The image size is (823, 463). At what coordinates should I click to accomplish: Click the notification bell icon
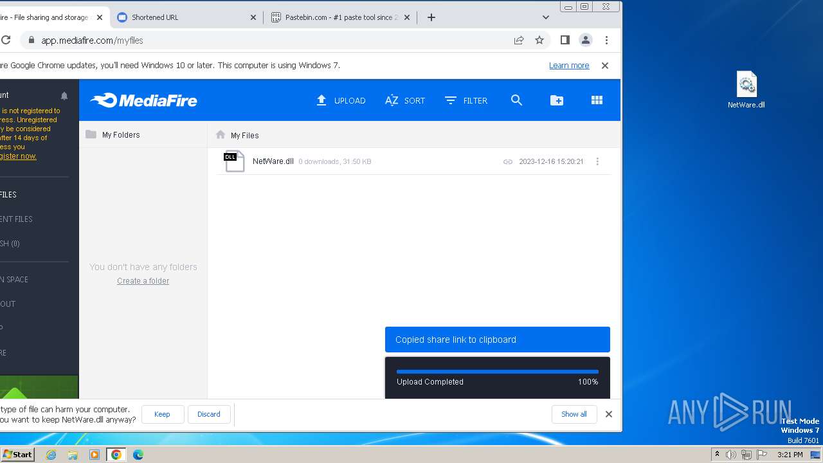[x=64, y=96]
